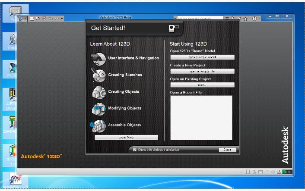Open the Creating Sketches tutorial icon

(x=98, y=75)
